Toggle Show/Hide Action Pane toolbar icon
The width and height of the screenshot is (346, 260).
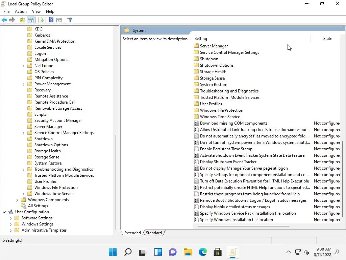pos(59,20)
